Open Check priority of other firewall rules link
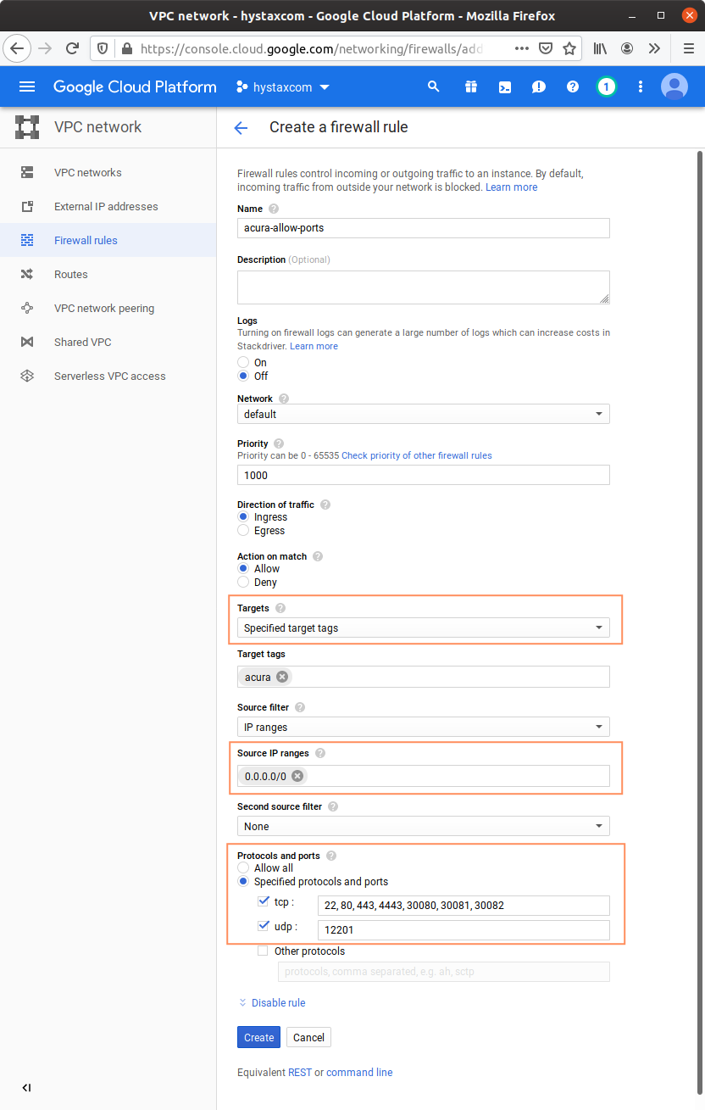Image resolution: width=705 pixels, height=1110 pixels. (x=416, y=455)
